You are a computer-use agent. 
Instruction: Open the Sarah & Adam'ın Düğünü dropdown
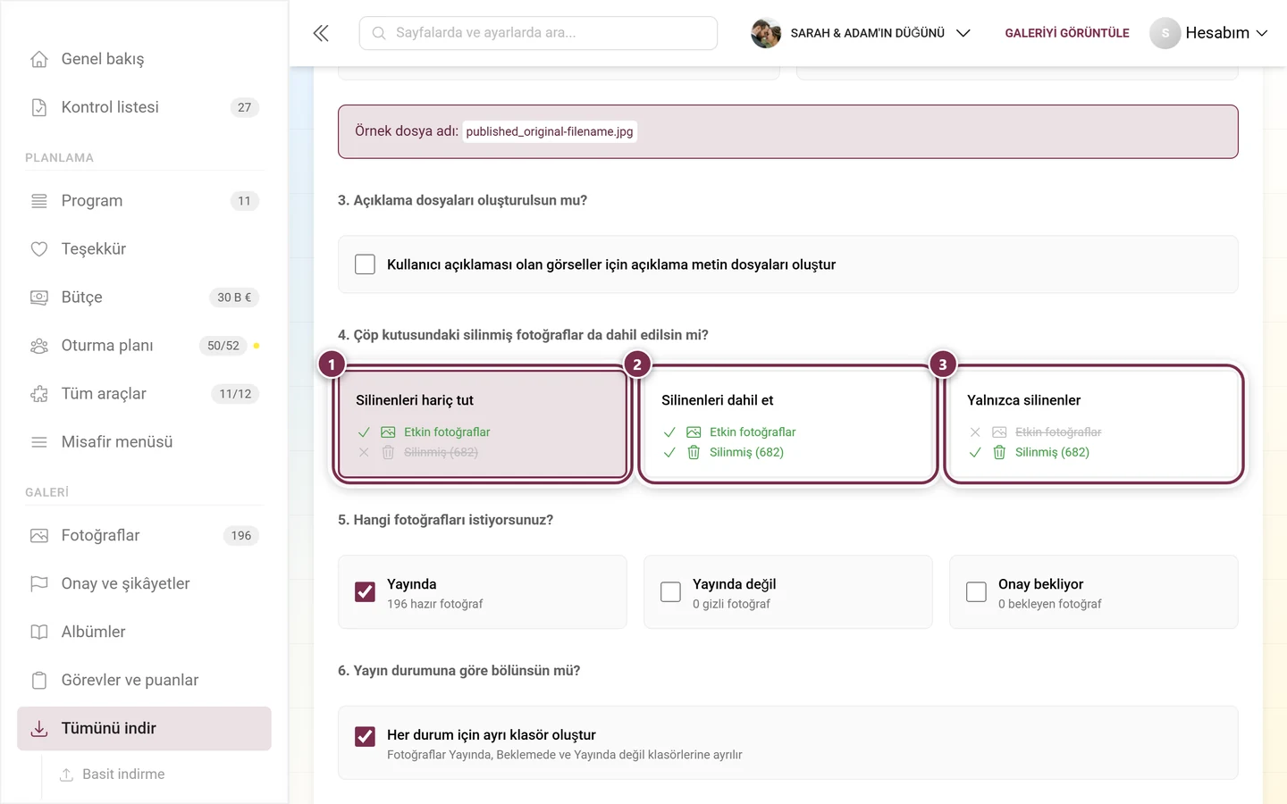pyautogui.click(x=862, y=33)
